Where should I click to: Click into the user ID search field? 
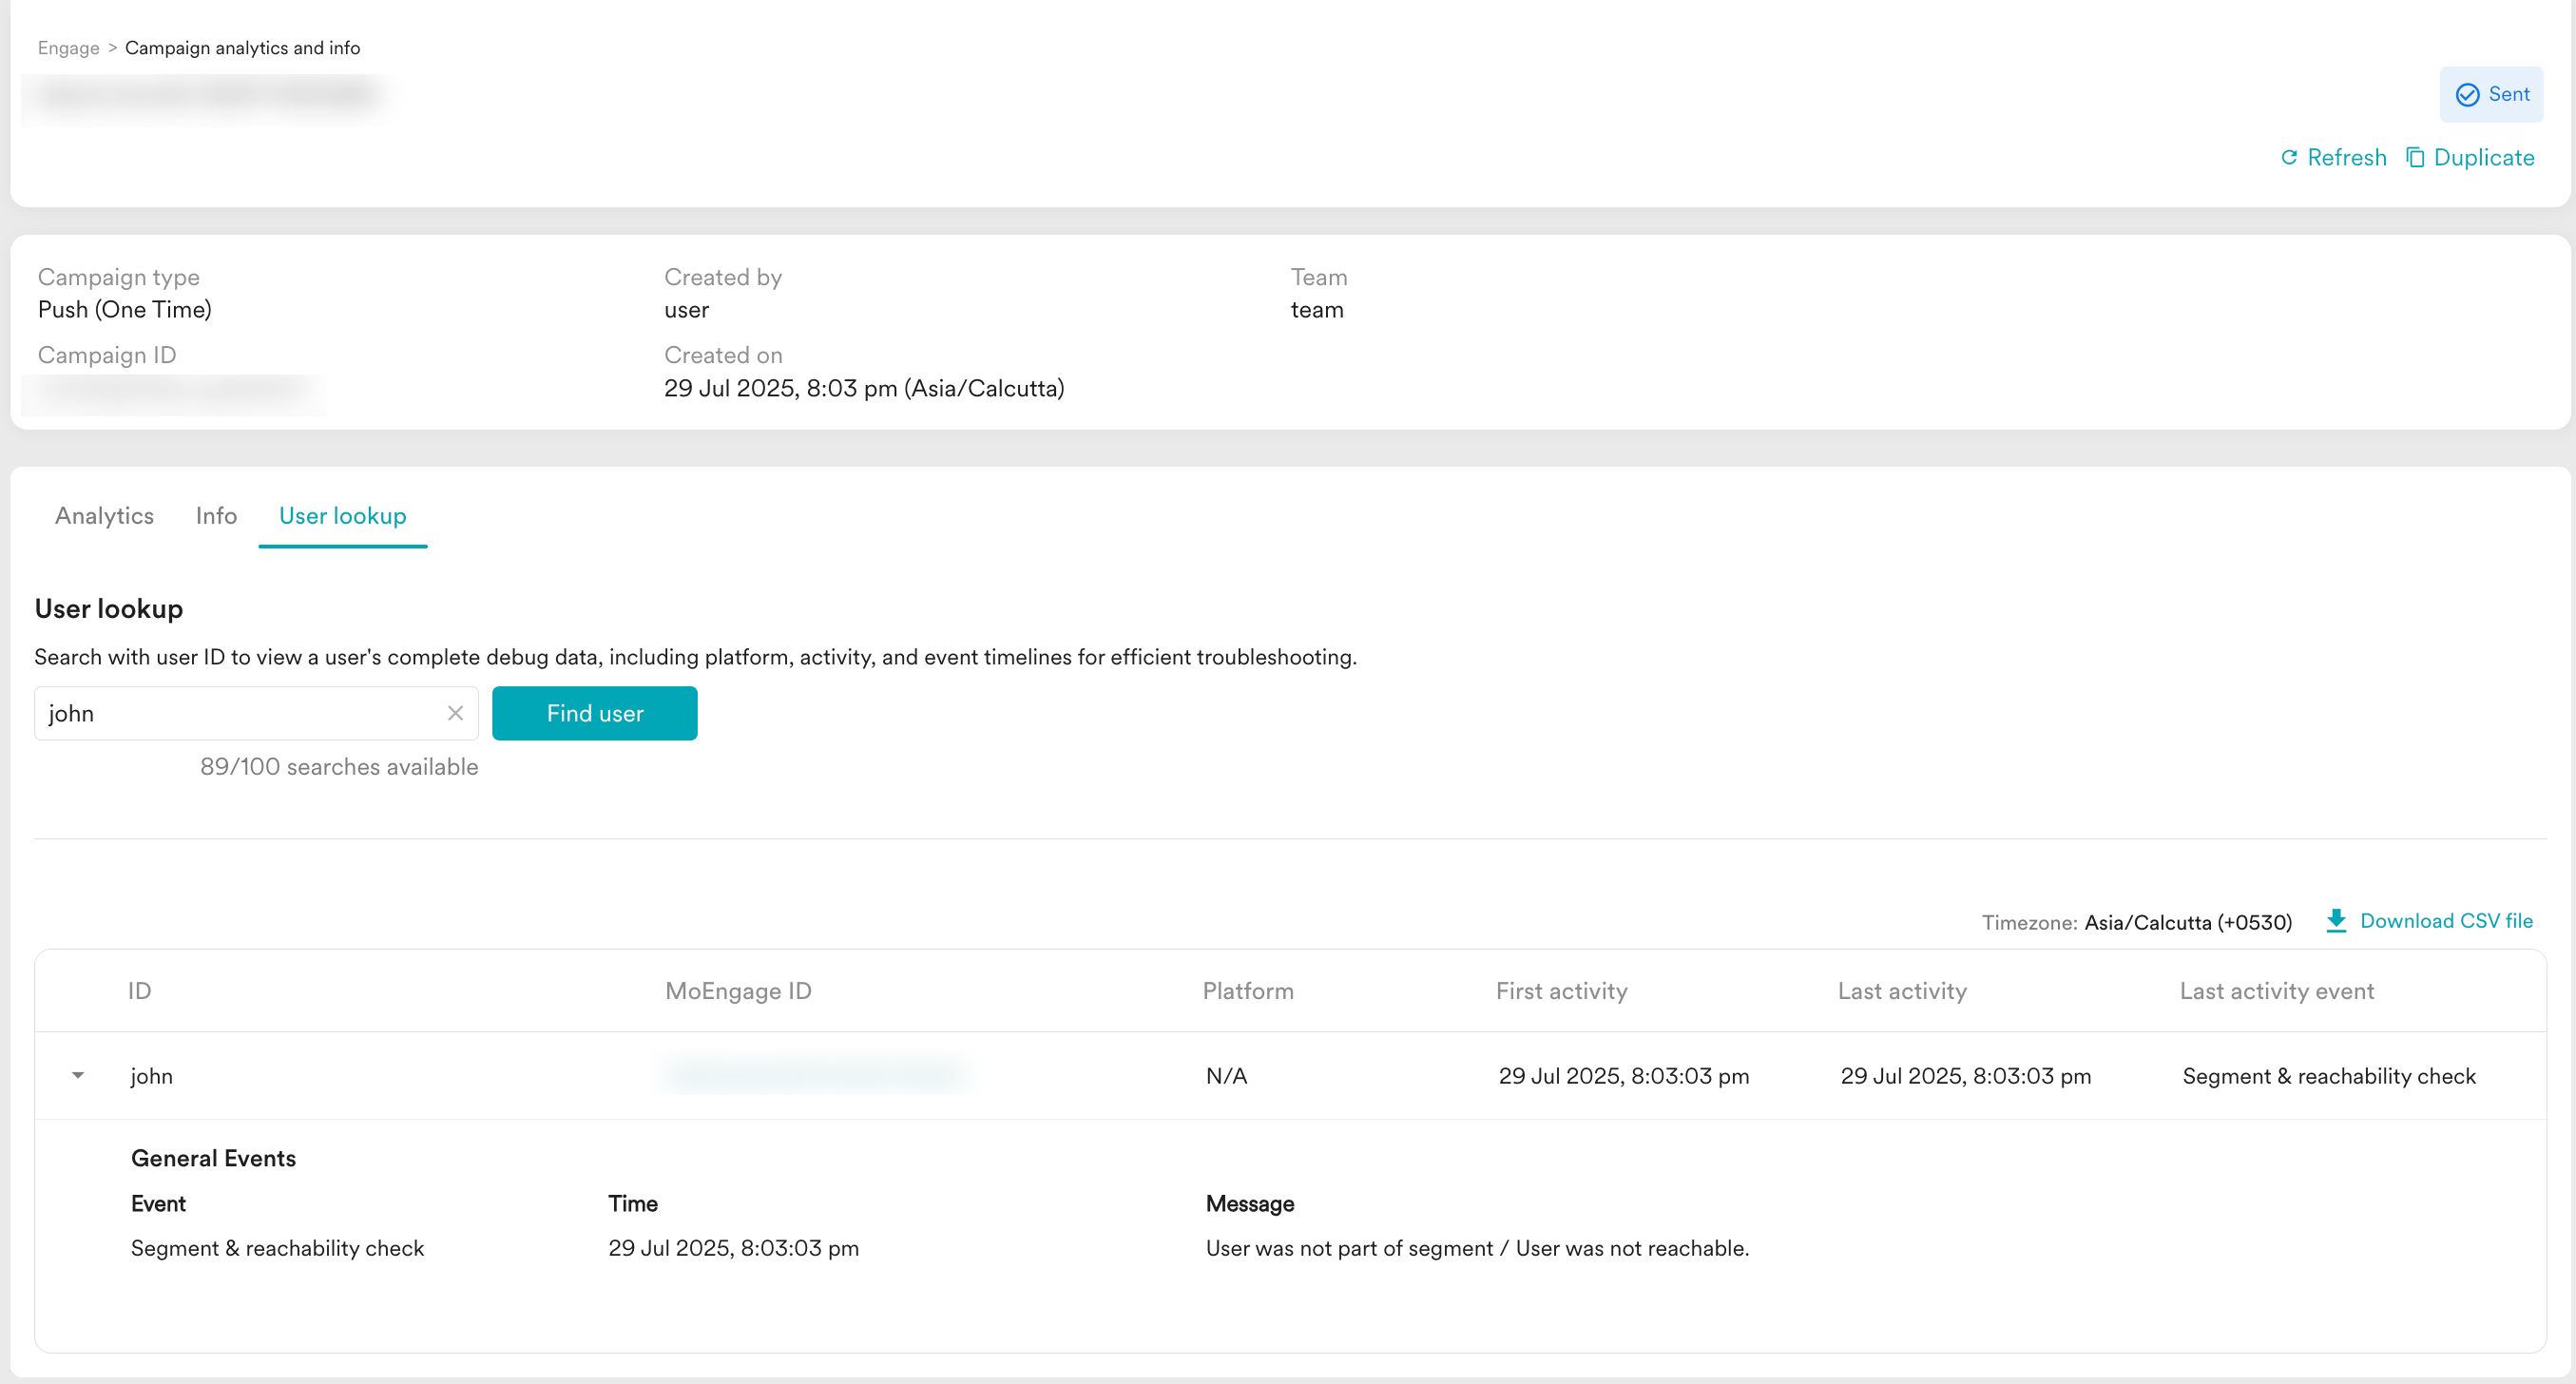240,713
